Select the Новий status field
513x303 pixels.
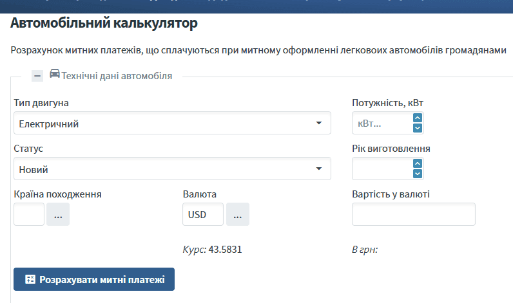(x=161, y=169)
